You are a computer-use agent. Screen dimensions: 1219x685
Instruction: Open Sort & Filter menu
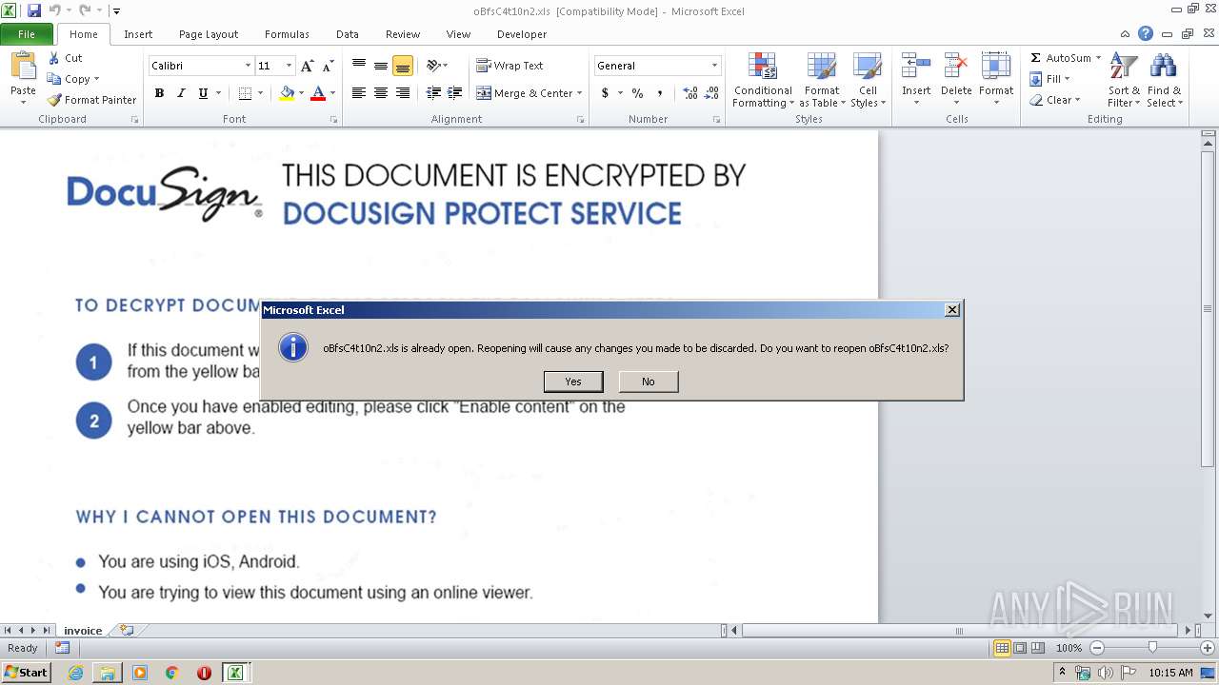(1124, 81)
